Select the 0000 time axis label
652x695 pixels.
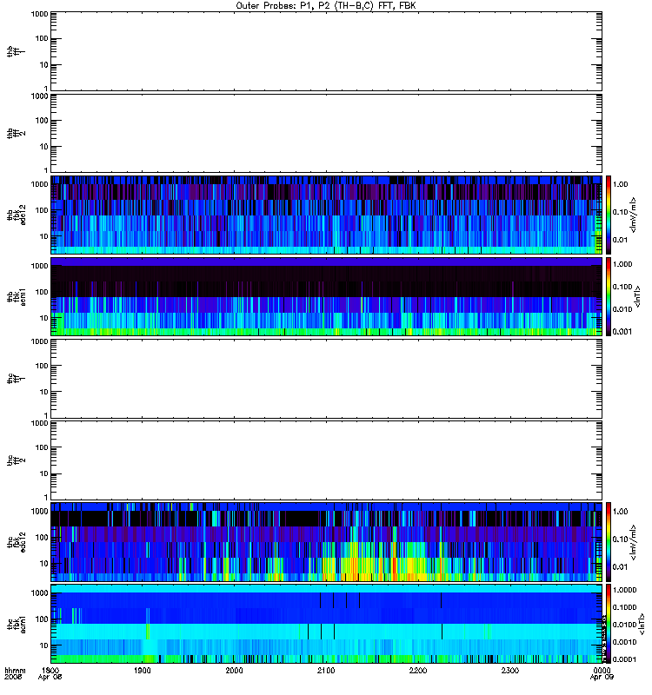602,670
